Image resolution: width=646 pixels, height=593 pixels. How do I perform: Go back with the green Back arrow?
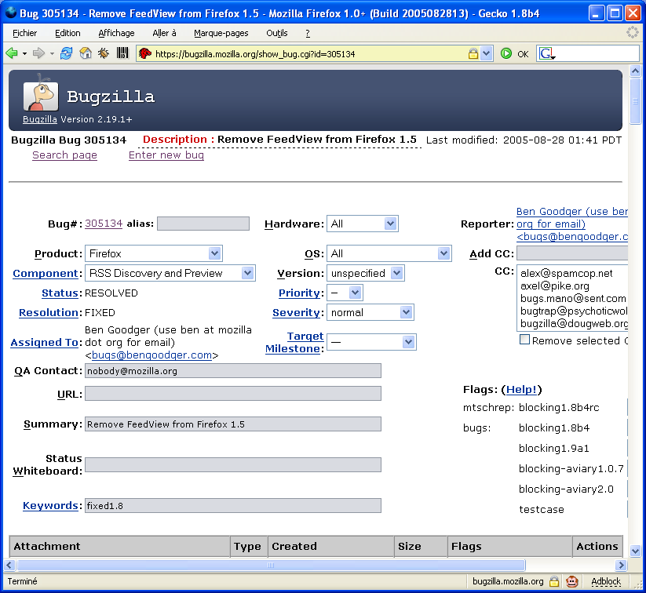tap(12, 53)
